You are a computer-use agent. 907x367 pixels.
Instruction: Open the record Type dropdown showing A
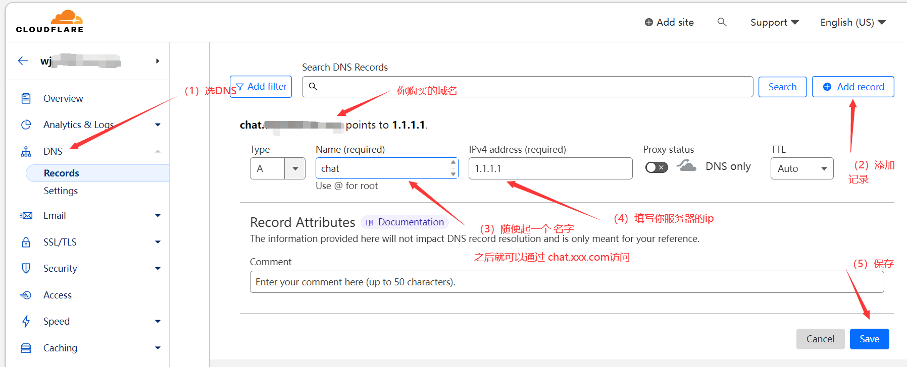coord(278,168)
